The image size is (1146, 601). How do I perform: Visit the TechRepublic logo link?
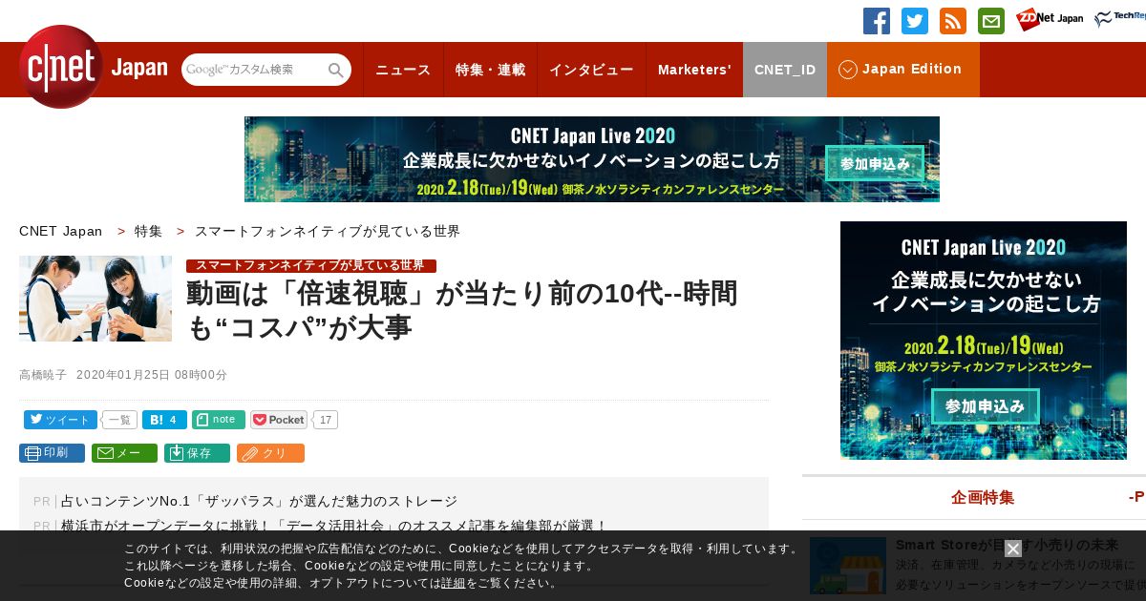[1120, 19]
